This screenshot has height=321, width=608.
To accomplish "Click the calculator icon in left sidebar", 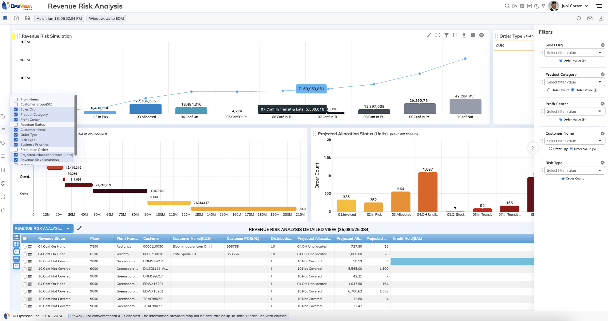I will 3,170.
